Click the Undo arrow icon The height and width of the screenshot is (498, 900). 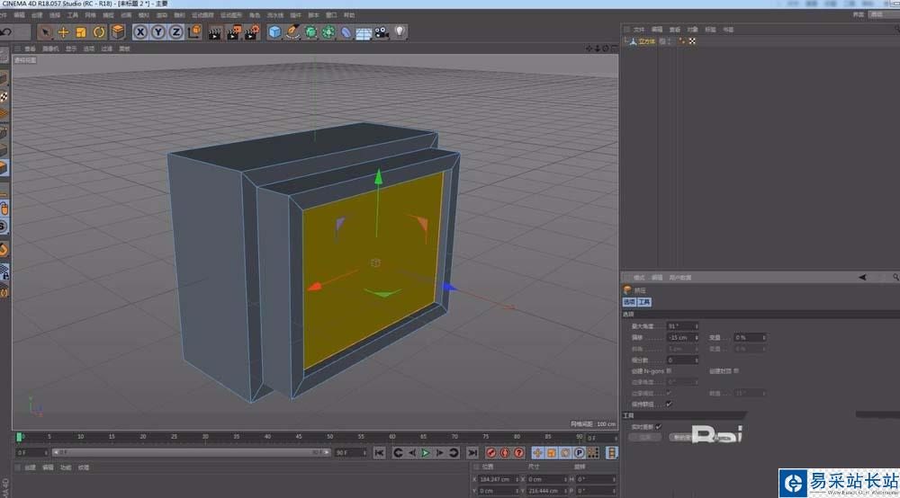tap(6, 32)
